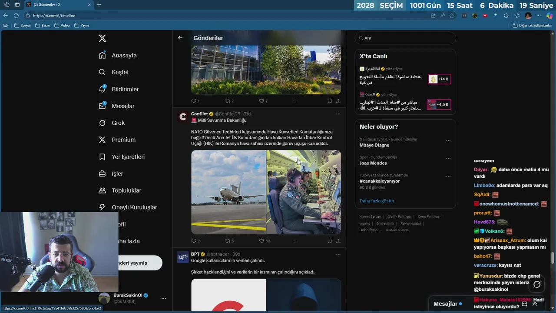Open Copilot icon in browser toolbar
The image size is (556, 313).
549,16
